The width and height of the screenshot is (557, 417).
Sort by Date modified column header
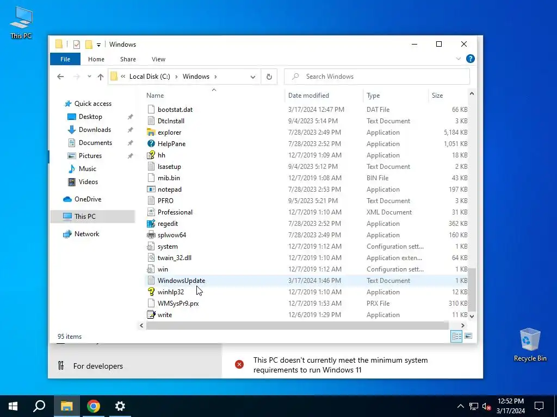[324, 96]
